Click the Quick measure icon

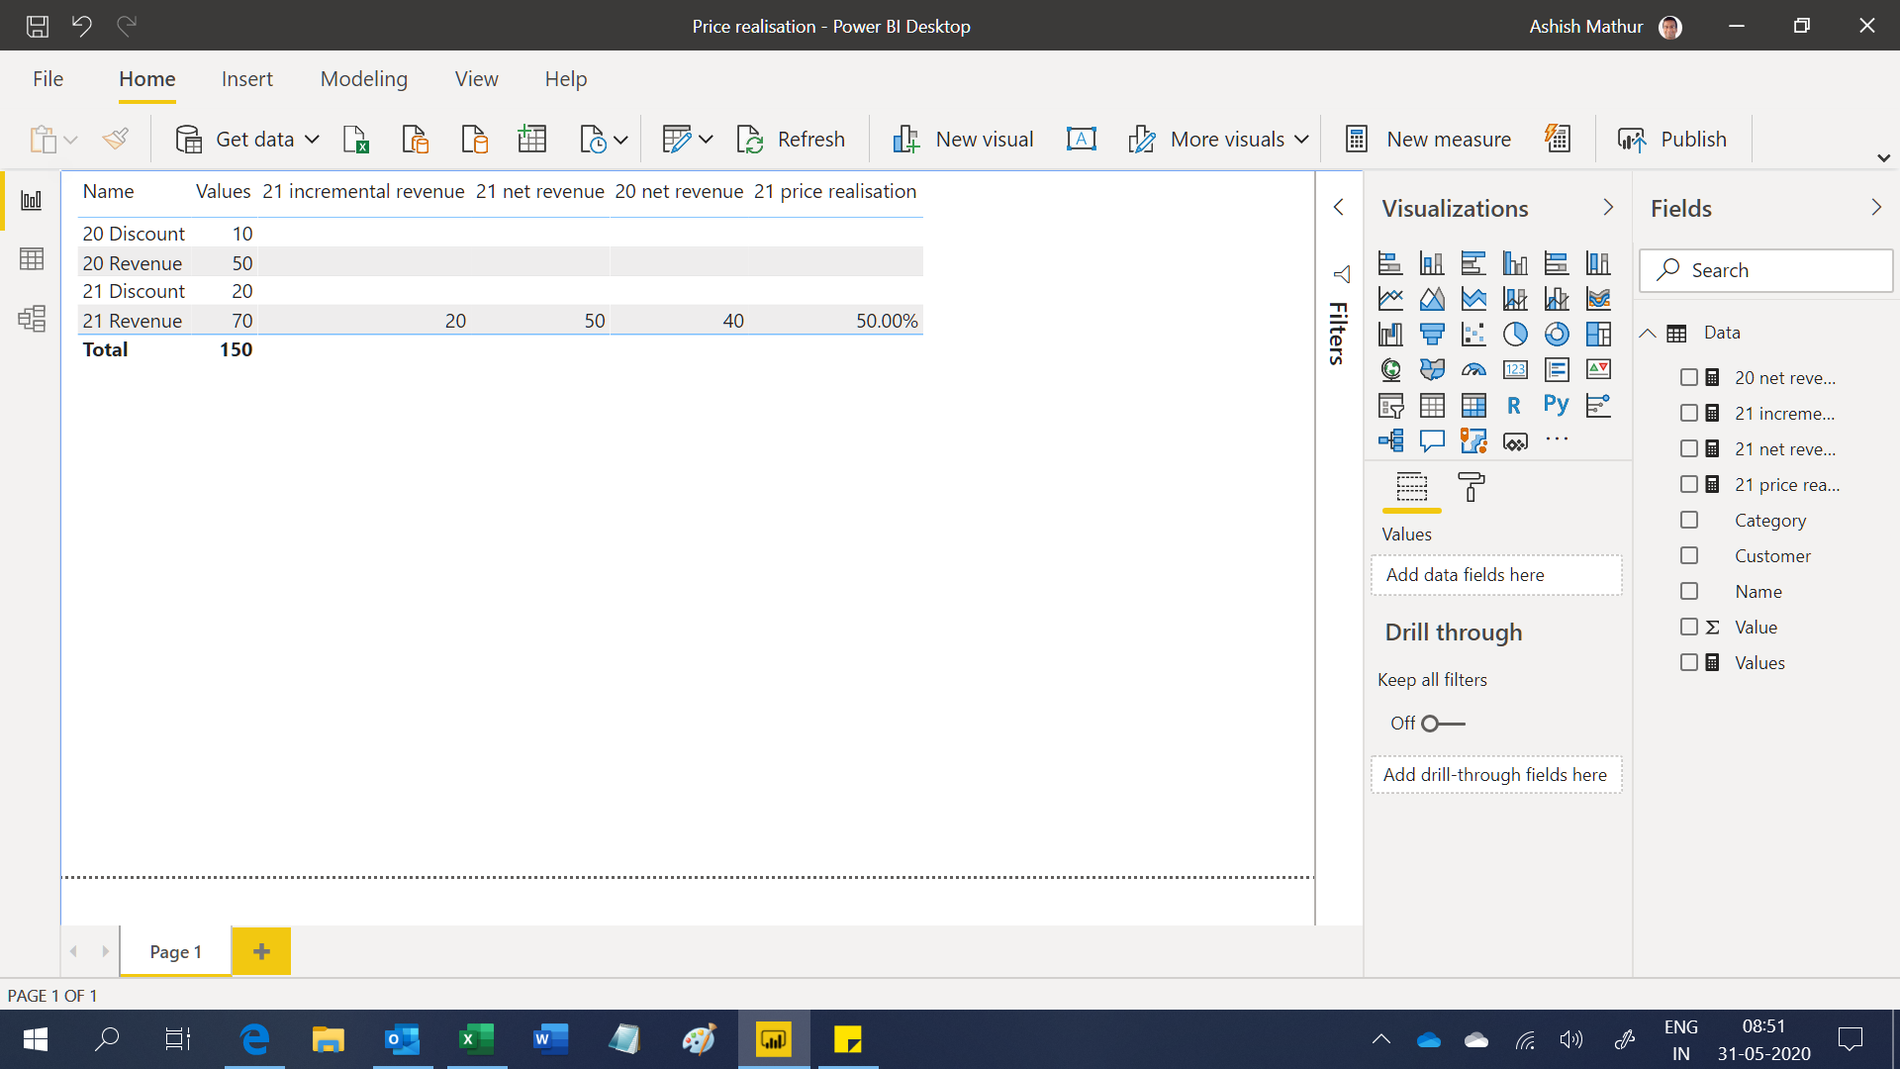[1558, 140]
